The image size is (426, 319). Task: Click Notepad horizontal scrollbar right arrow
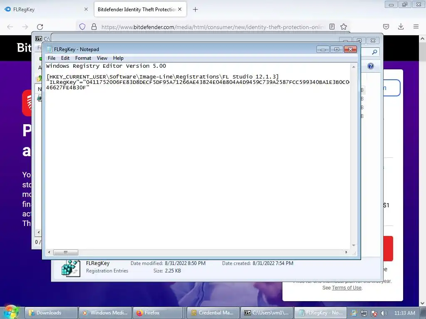[x=346, y=252]
